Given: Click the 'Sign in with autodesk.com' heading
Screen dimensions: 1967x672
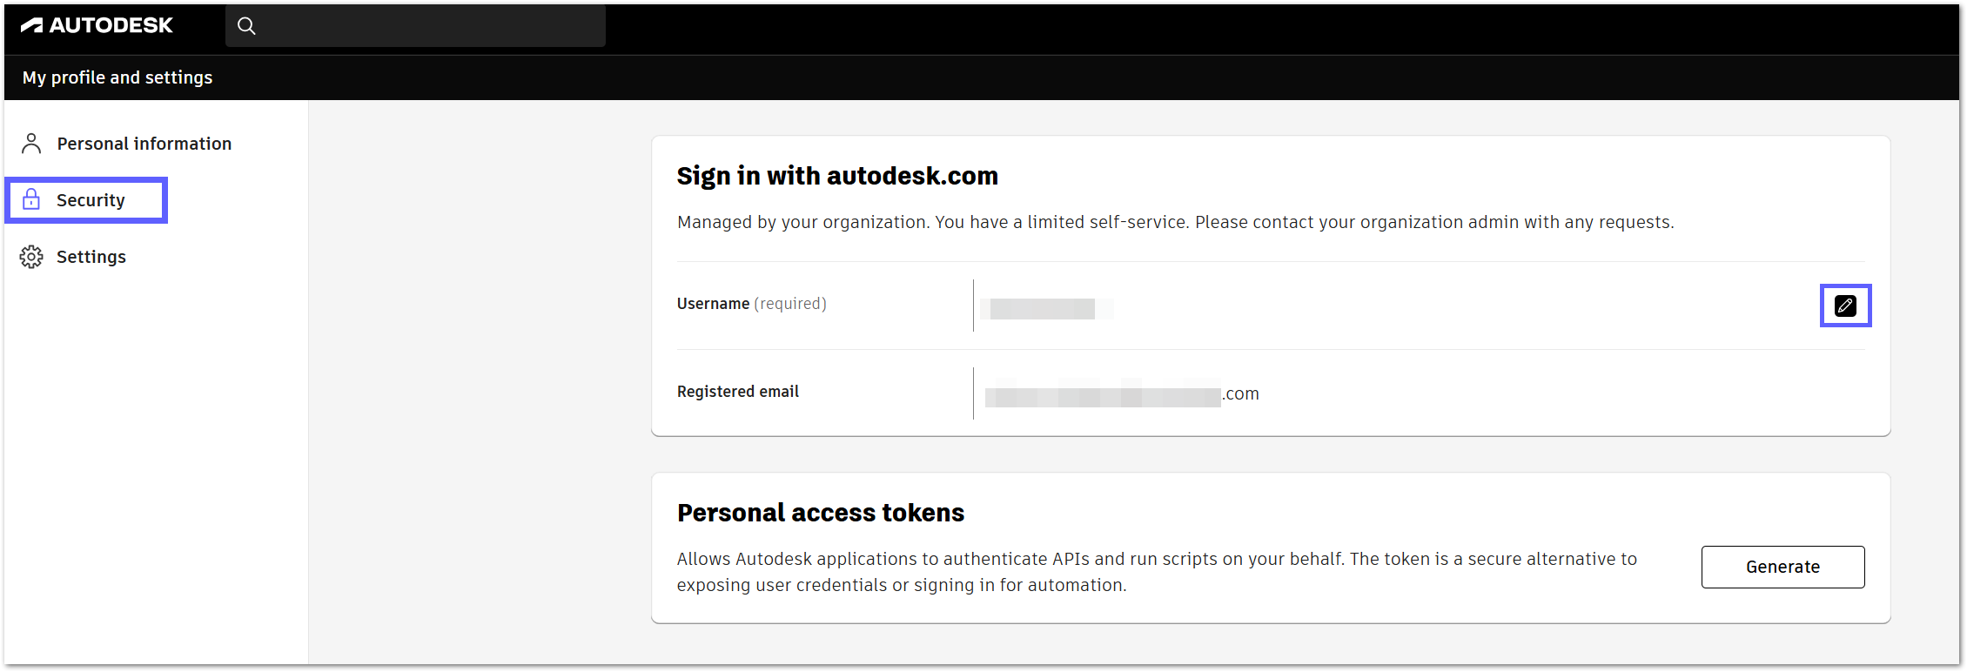Looking at the screenshot, I should (837, 176).
